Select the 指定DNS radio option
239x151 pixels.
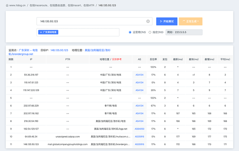(x=150, y=32)
